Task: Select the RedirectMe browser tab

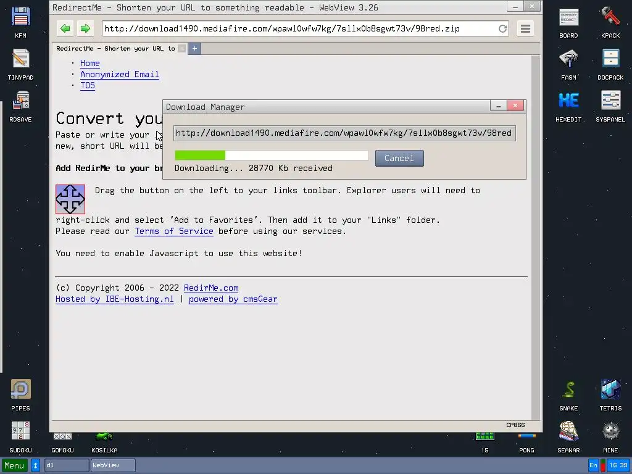Action: tap(115, 48)
